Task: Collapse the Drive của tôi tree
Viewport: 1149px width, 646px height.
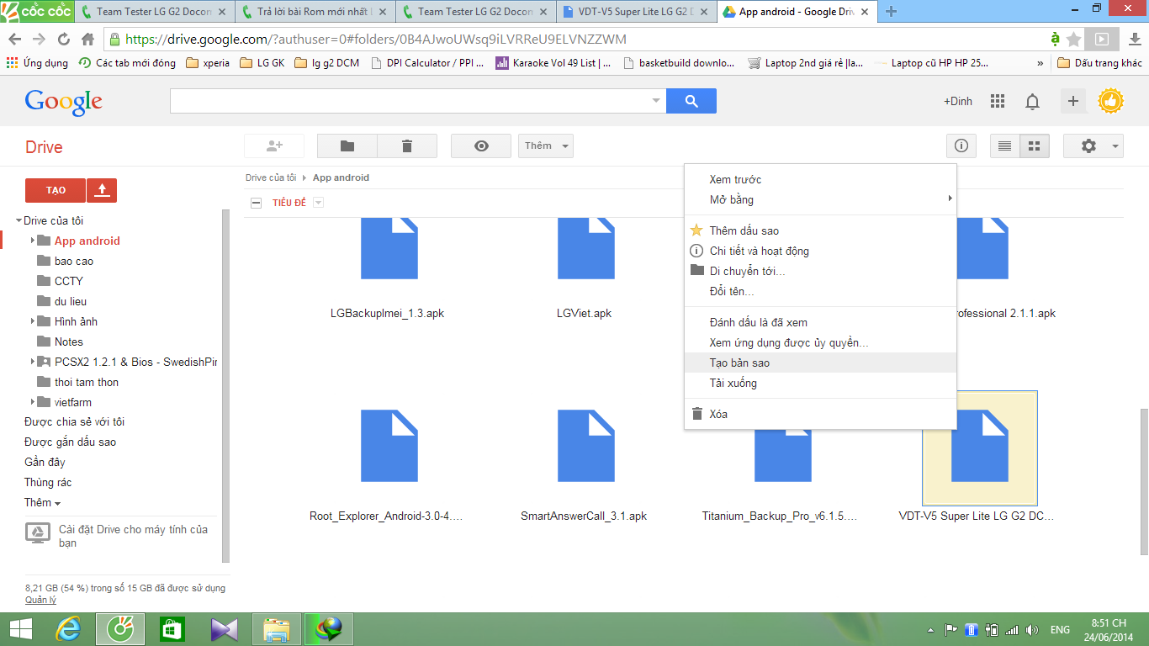Action: [x=19, y=220]
